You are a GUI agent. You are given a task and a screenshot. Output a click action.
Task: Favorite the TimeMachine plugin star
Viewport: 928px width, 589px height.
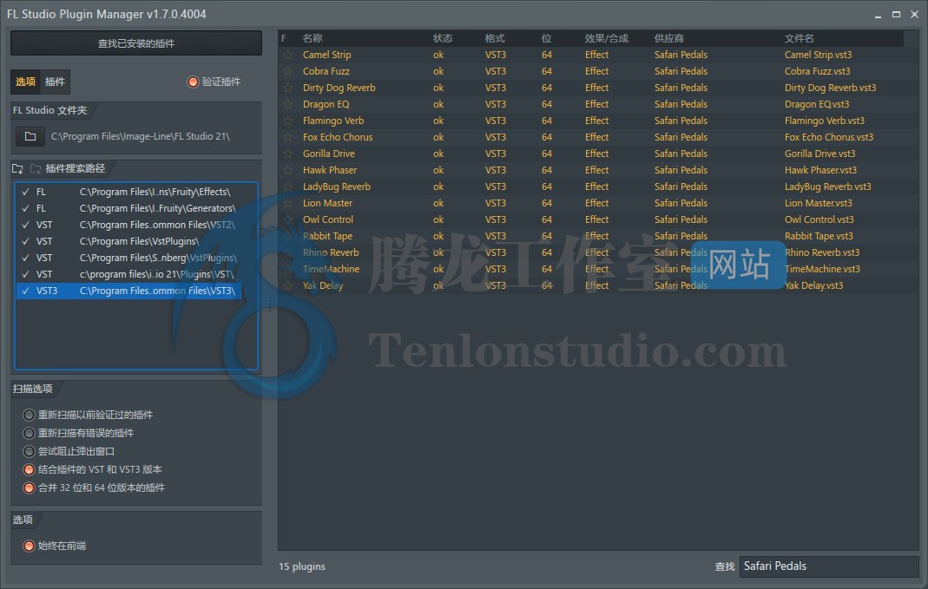coord(287,270)
